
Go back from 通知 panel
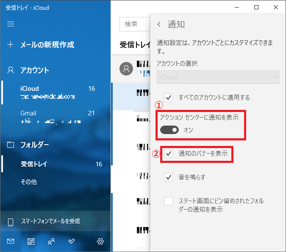[159, 24]
